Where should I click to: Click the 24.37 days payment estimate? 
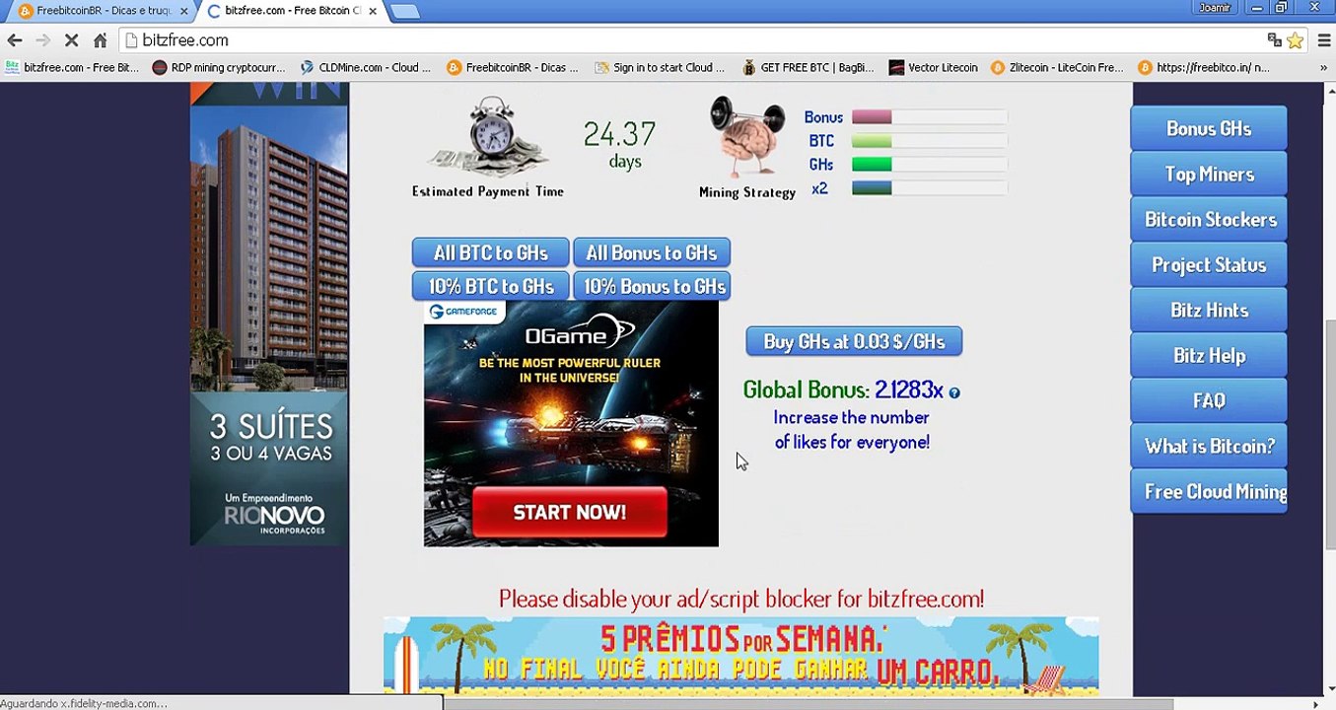point(620,144)
